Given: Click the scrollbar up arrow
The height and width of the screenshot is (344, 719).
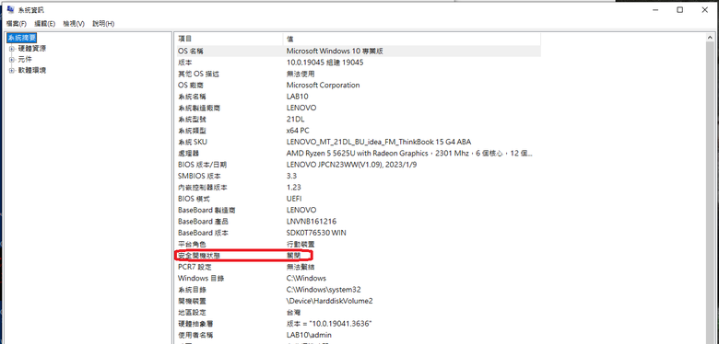Looking at the screenshot, I should click(x=711, y=38).
